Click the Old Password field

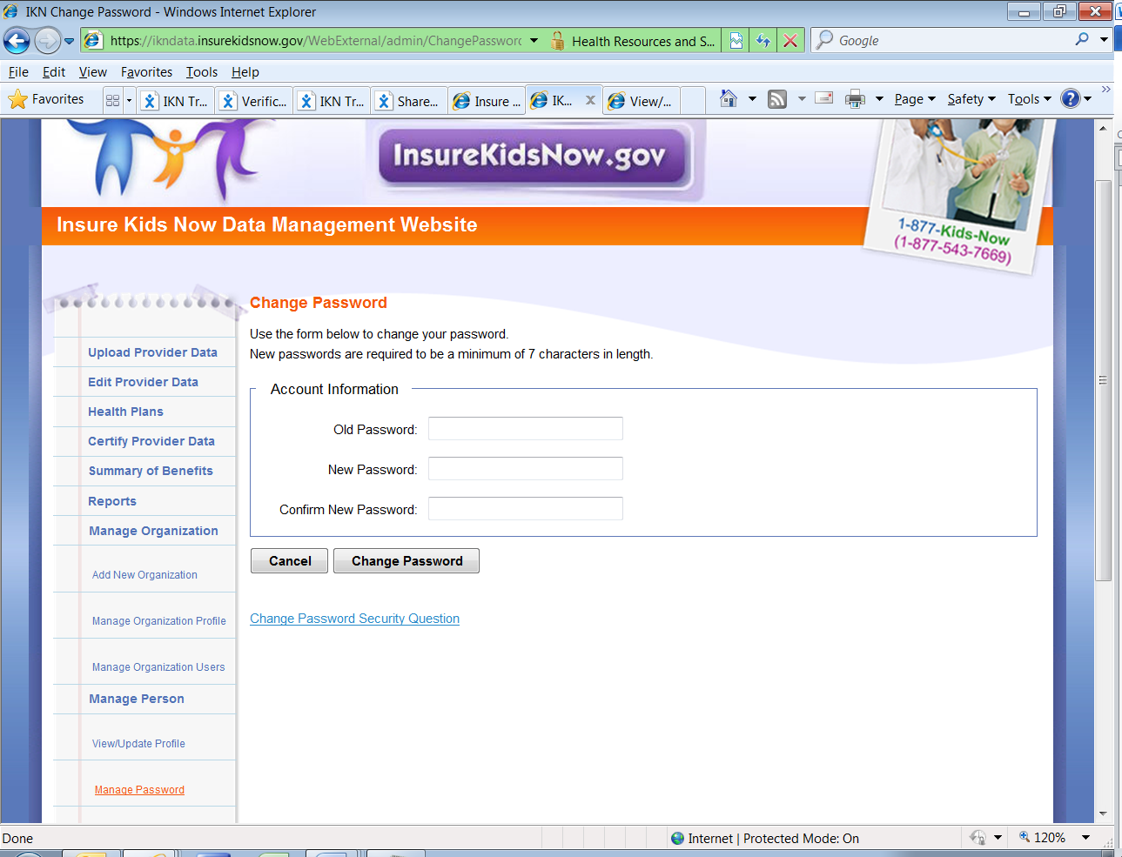click(x=526, y=429)
